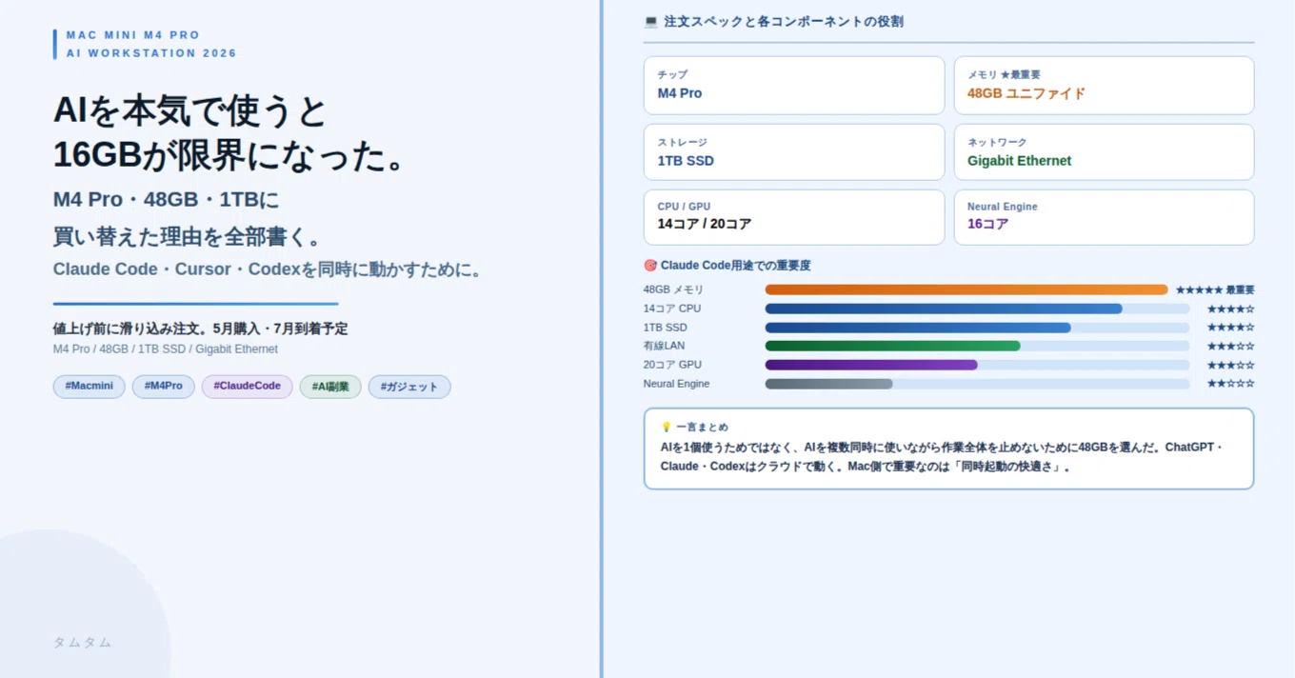This screenshot has height=678, width=1295.
Task: Click the star rating in the Neural Engine row
Action: click(x=1230, y=384)
